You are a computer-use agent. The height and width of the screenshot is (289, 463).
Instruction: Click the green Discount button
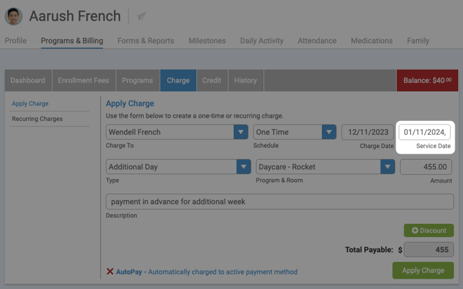pyautogui.click(x=428, y=230)
